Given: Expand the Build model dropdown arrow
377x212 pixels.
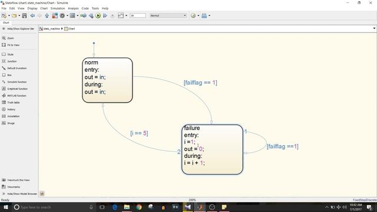Looking at the screenshot, I should click(x=210, y=16).
